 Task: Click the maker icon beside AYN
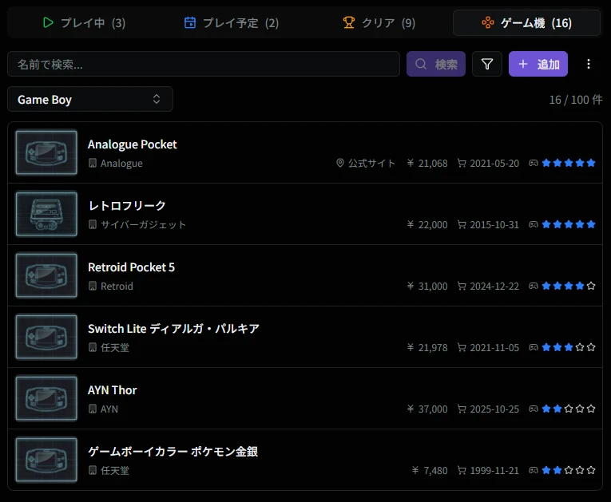coord(93,409)
